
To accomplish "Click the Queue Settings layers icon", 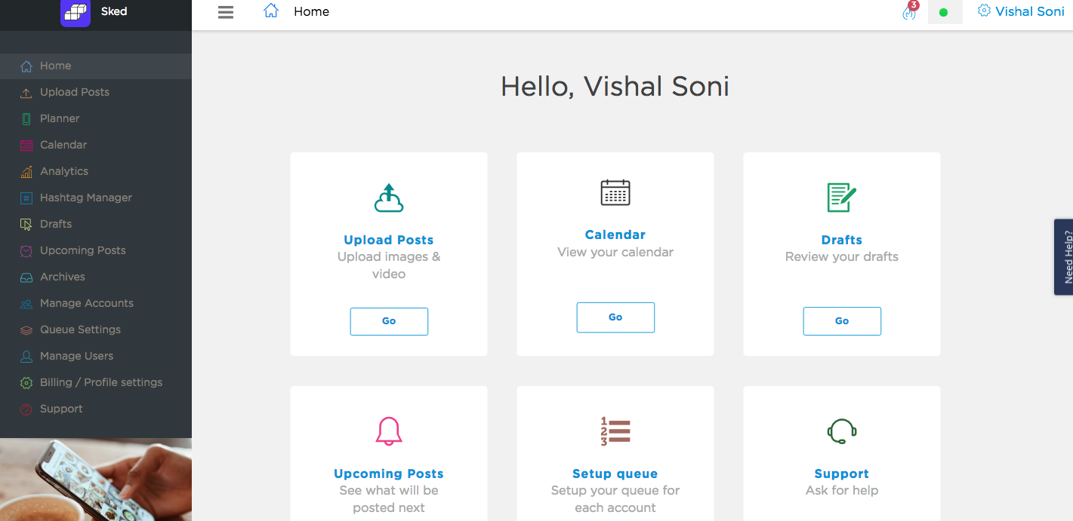I will pyautogui.click(x=26, y=330).
